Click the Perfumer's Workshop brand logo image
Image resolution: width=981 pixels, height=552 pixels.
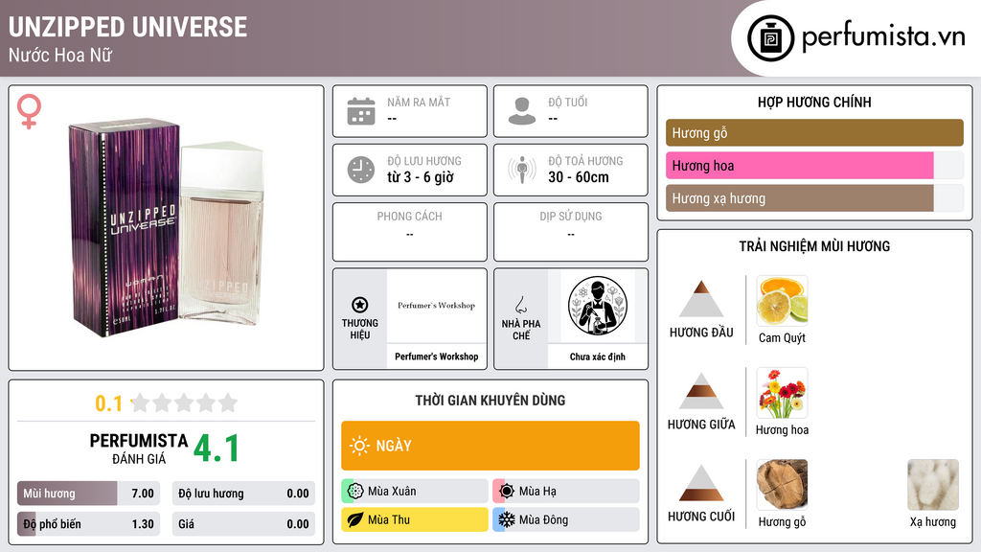point(437,306)
